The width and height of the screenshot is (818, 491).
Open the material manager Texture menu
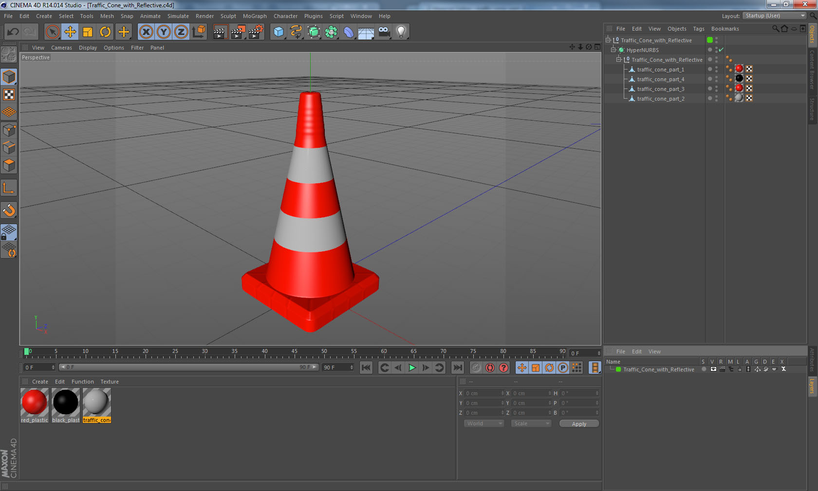110,382
